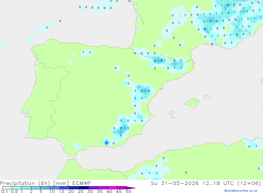Click the legend value '35'
263x193 pixels.
pyautogui.click(x=100, y=191)
